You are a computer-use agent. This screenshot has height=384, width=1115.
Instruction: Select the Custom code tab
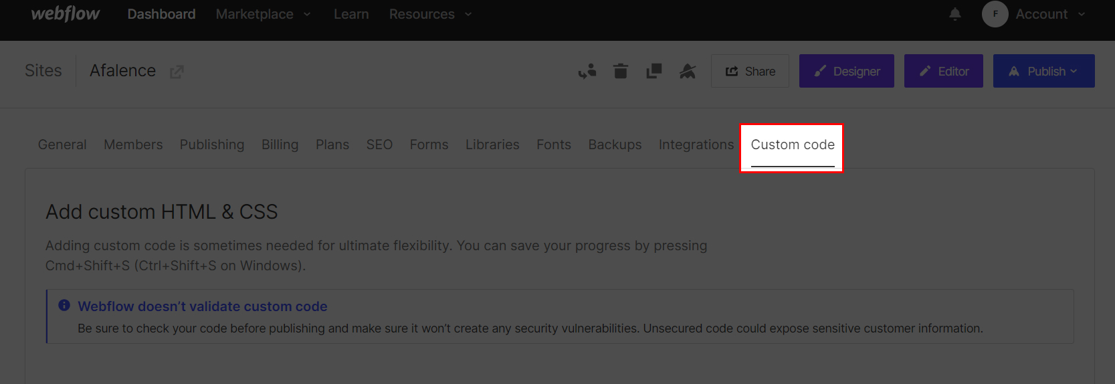[793, 145]
